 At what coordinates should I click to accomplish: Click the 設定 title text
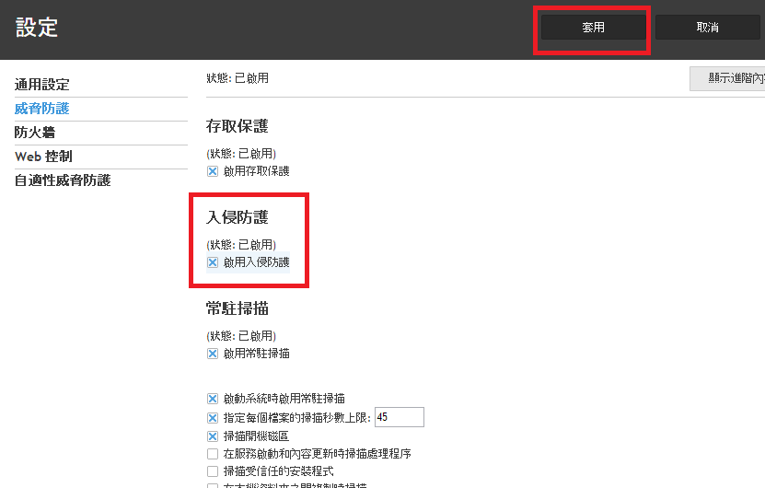point(37,28)
